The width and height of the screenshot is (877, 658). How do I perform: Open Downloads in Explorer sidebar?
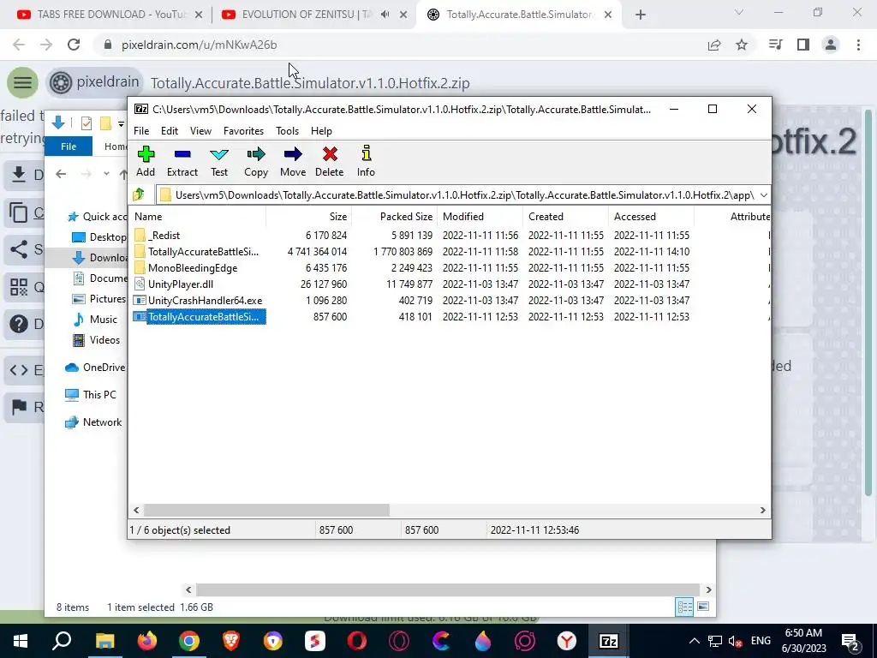pyautogui.click(x=99, y=257)
